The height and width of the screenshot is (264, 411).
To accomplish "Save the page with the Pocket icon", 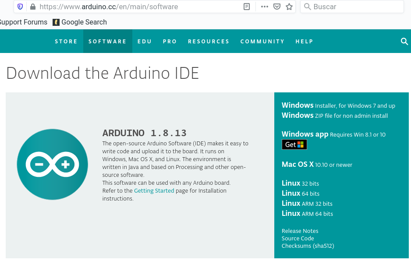I will (276, 7).
